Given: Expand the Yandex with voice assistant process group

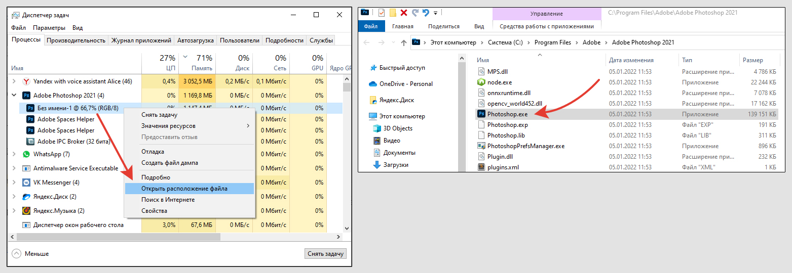Looking at the screenshot, I should click(x=14, y=81).
